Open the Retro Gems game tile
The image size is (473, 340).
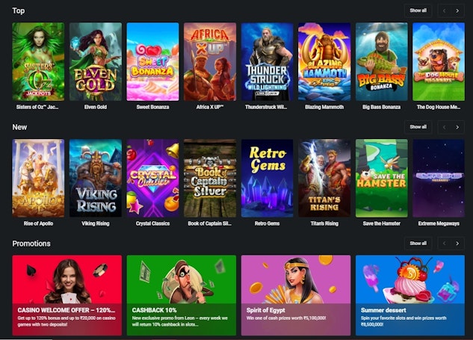(x=267, y=178)
